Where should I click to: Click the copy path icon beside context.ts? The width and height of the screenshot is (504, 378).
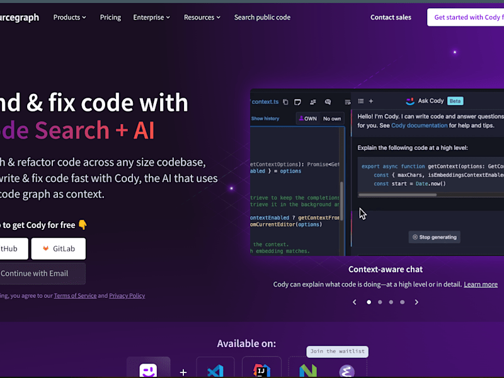click(x=285, y=102)
